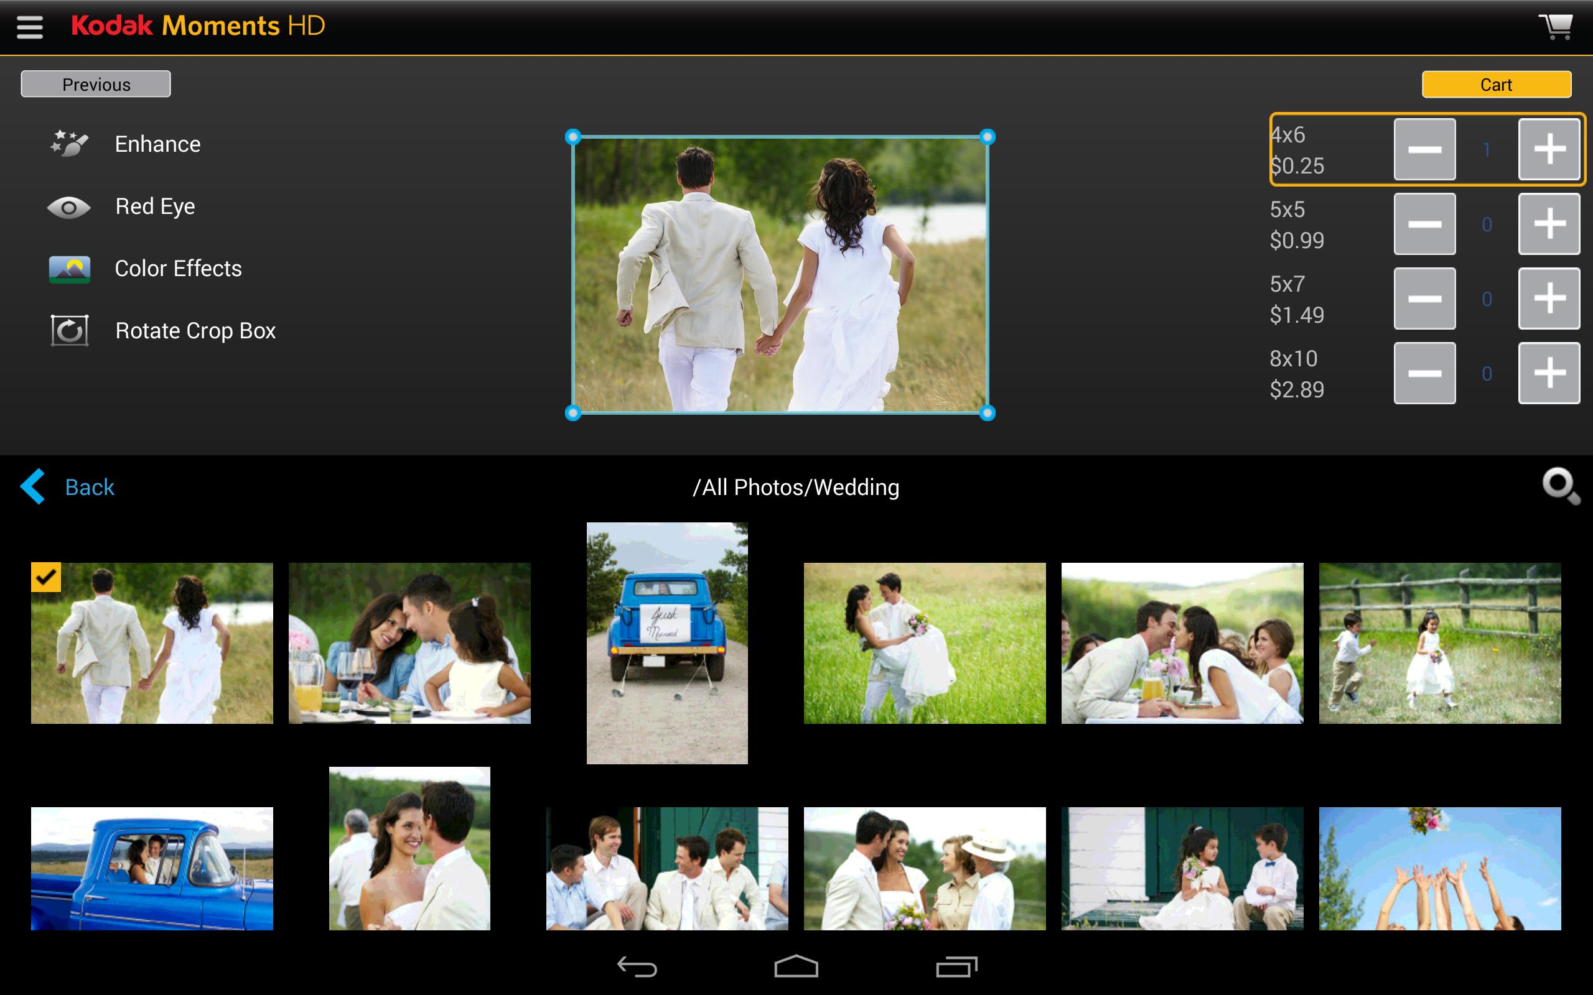Open the photo search magnifier
The image size is (1593, 995).
(x=1561, y=486)
